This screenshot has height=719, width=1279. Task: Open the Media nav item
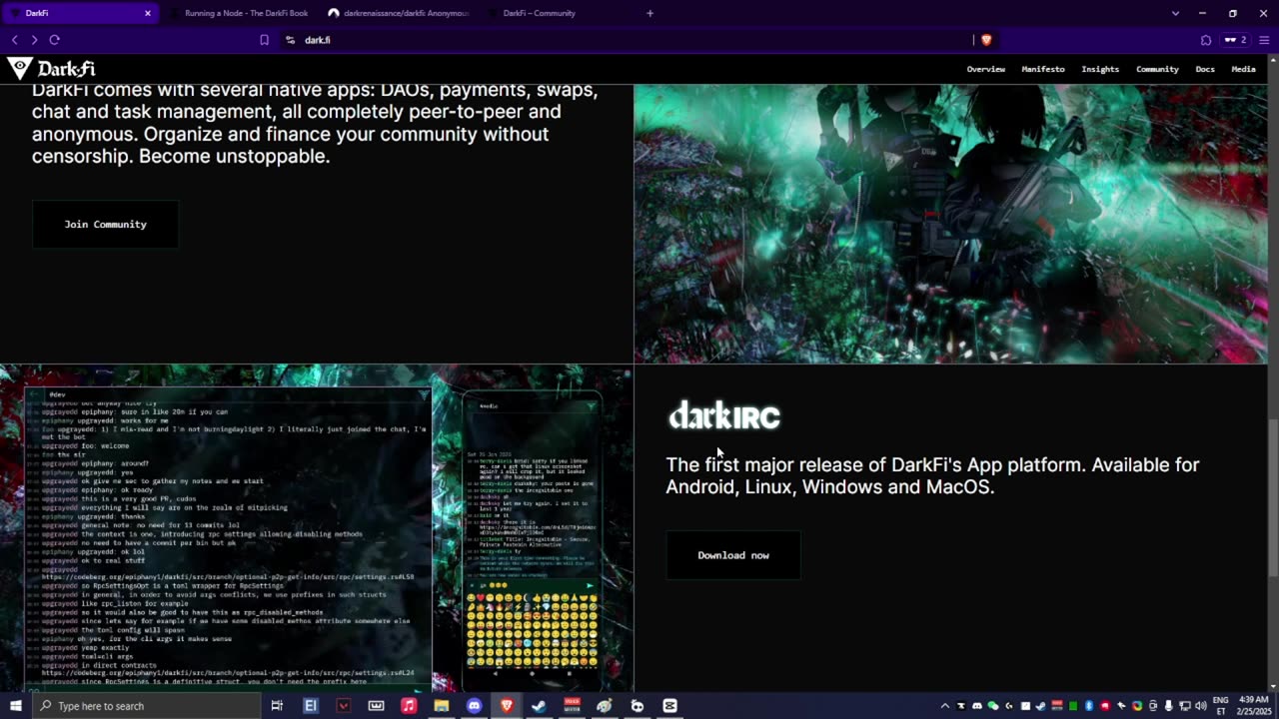point(1243,69)
